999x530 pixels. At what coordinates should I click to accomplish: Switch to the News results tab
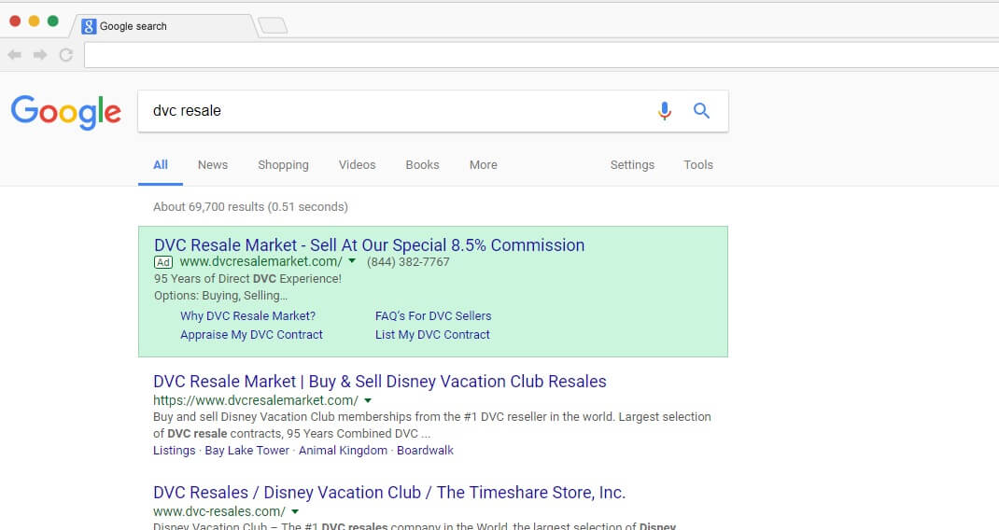click(x=212, y=165)
